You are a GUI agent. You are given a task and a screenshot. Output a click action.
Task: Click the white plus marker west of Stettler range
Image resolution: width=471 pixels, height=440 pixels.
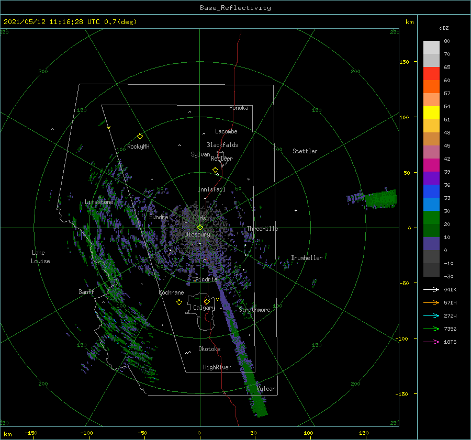296,210
